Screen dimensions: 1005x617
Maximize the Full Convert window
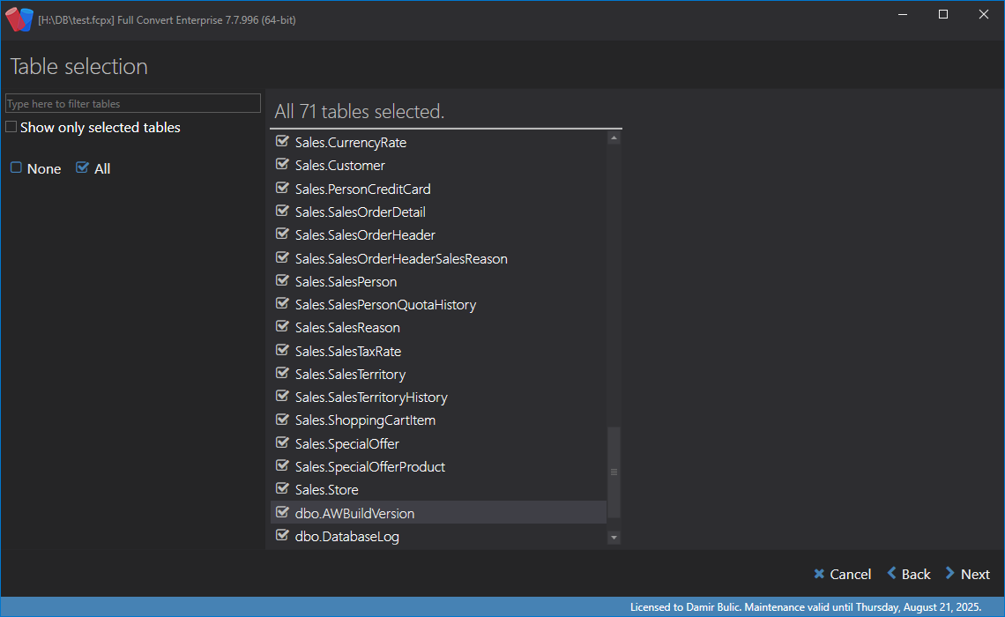[x=943, y=14]
